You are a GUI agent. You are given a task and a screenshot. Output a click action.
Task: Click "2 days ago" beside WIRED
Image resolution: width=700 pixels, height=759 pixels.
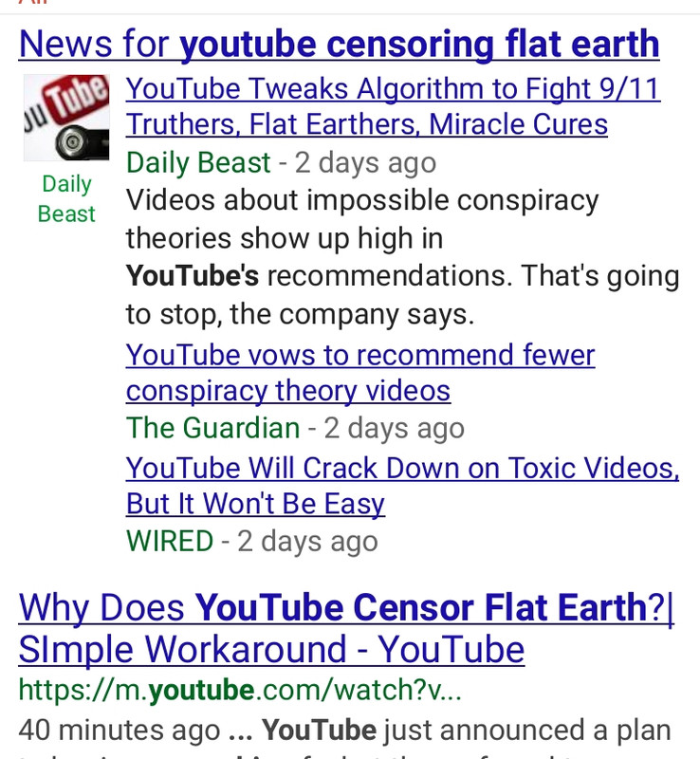point(307,542)
